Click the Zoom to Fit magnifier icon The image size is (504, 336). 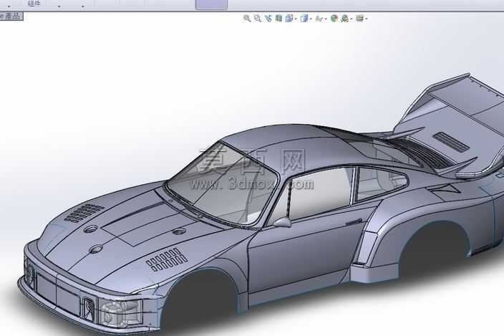point(247,19)
